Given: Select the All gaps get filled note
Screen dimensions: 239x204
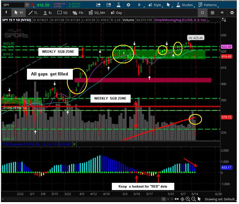Looking at the screenshot, I should tap(50, 74).
